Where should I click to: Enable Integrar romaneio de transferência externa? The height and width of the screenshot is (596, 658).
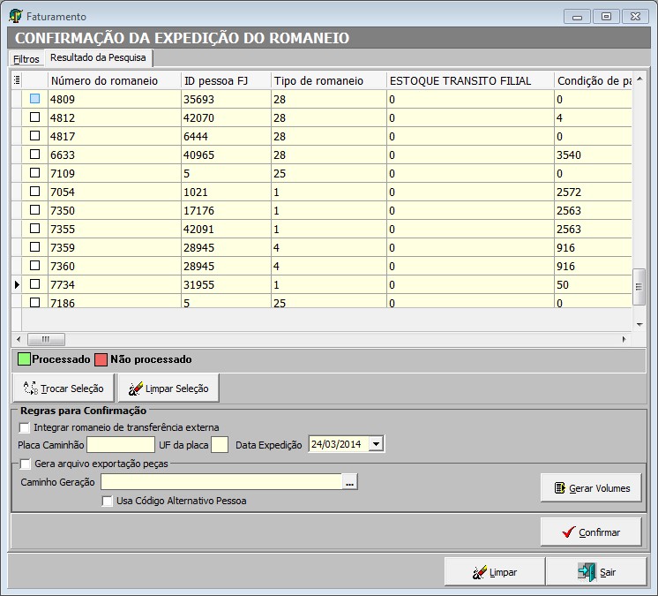point(25,427)
